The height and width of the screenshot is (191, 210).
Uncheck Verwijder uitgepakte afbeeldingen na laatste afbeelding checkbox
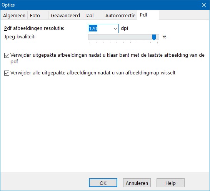(x=7, y=55)
